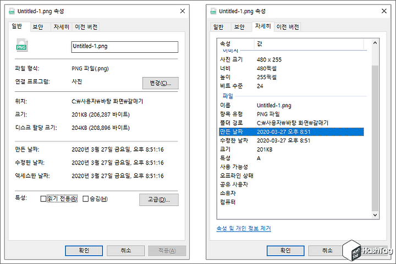Select the 사용 가능성 row
This screenshot has width=396, height=264.
click(291, 167)
